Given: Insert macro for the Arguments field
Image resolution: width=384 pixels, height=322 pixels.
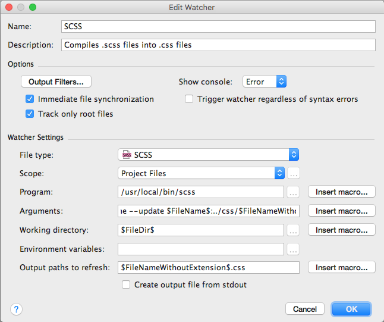Looking at the screenshot, I should [342, 211].
